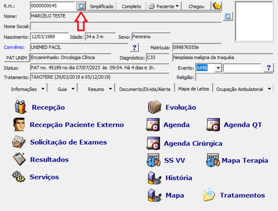The width and height of the screenshot is (278, 211).
Task: Click the Resultados clipboard icon
Action: [19, 159]
